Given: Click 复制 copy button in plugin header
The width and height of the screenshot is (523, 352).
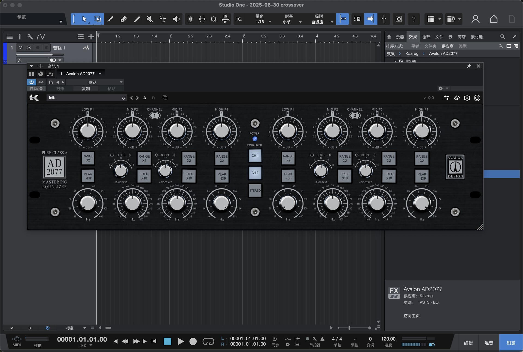Looking at the screenshot, I should tap(86, 89).
